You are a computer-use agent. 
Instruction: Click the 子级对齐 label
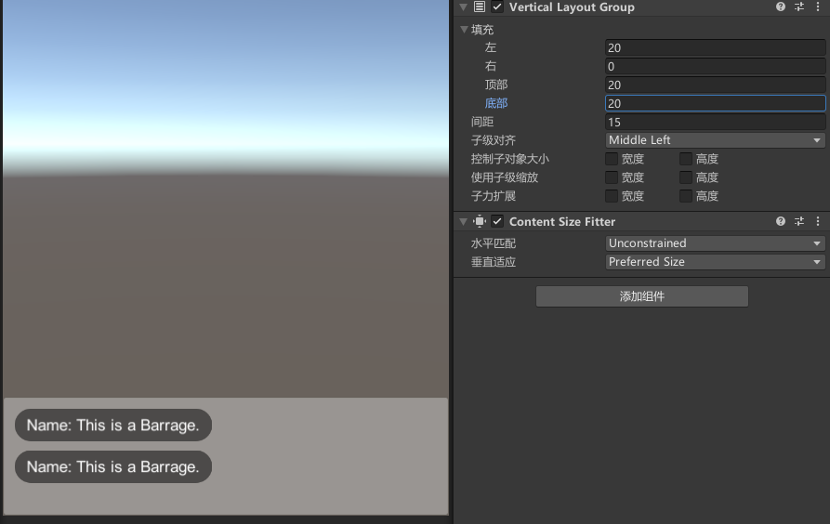pos(494,140)
